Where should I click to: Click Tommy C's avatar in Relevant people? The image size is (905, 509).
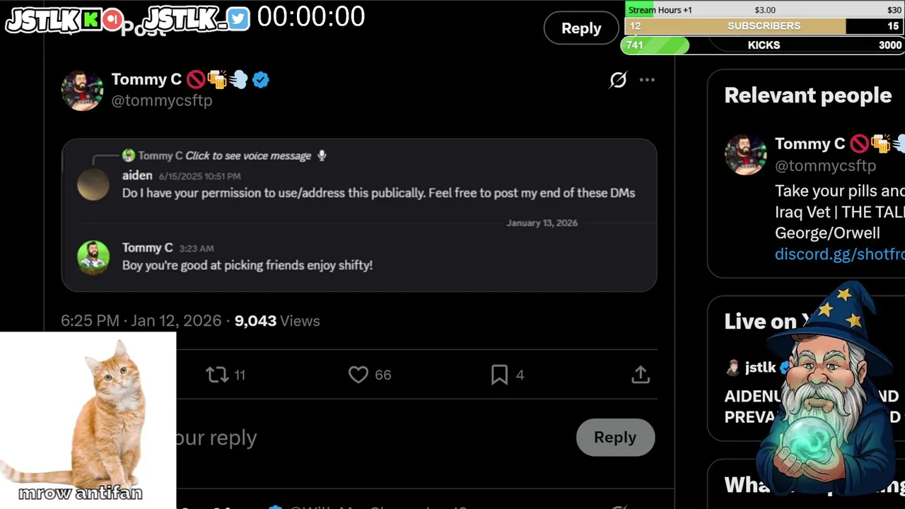click(x=745, y=154)
